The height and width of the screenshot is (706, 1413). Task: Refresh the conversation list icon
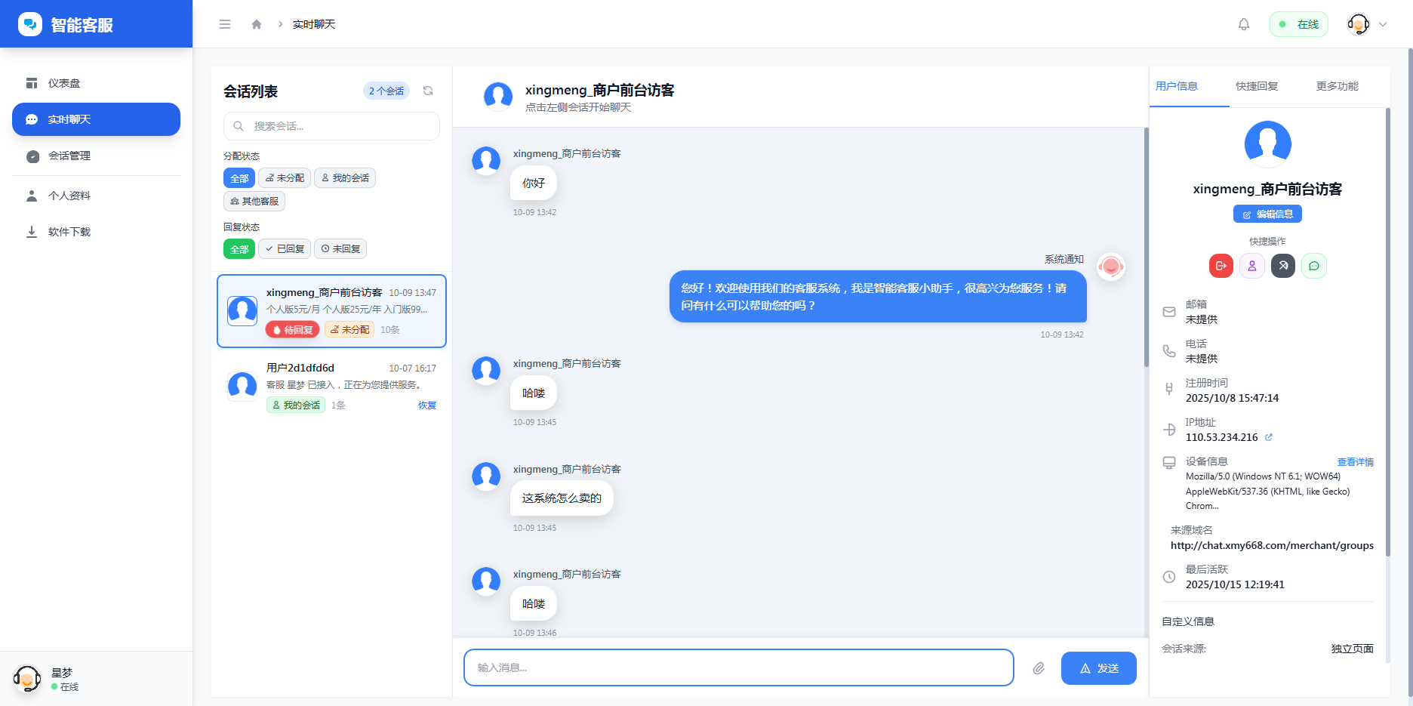(428, 91)
